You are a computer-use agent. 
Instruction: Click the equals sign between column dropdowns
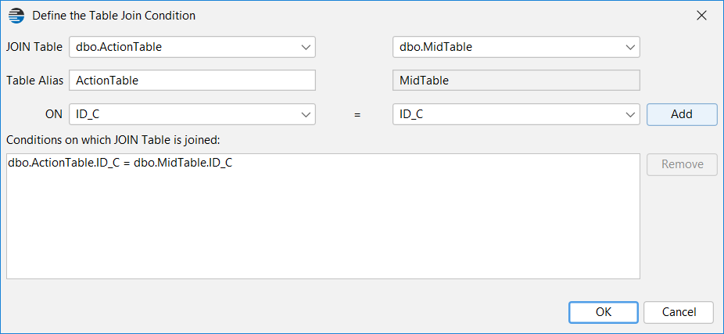point(357,114)
